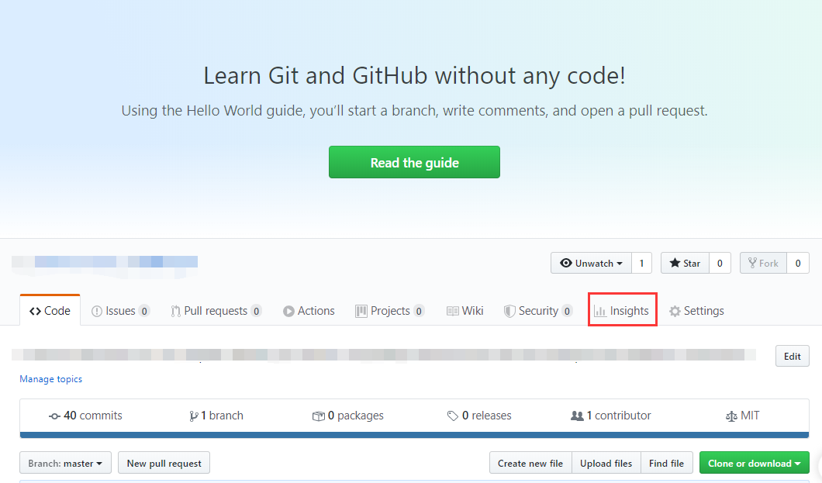Expand the Branch: master selector

coord(65,463)
